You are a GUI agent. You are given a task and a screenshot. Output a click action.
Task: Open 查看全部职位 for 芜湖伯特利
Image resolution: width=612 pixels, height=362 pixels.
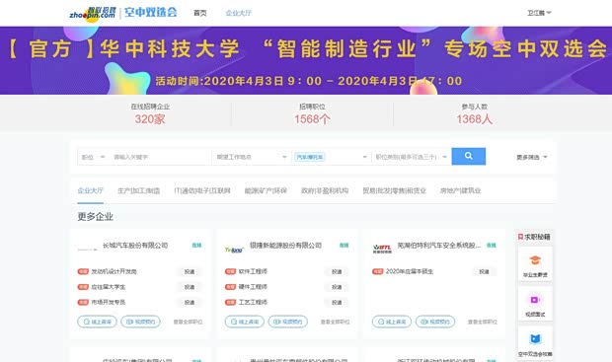483,322
